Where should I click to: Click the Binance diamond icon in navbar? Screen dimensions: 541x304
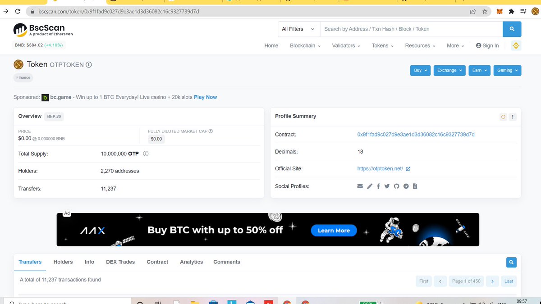coord(516,45)
